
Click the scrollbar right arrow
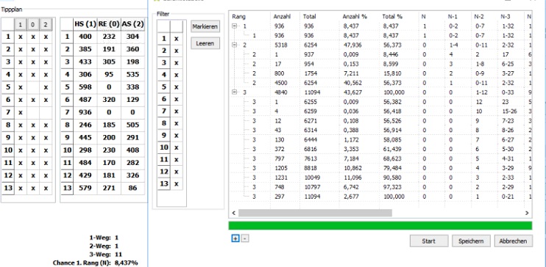(x=527, y=213)
